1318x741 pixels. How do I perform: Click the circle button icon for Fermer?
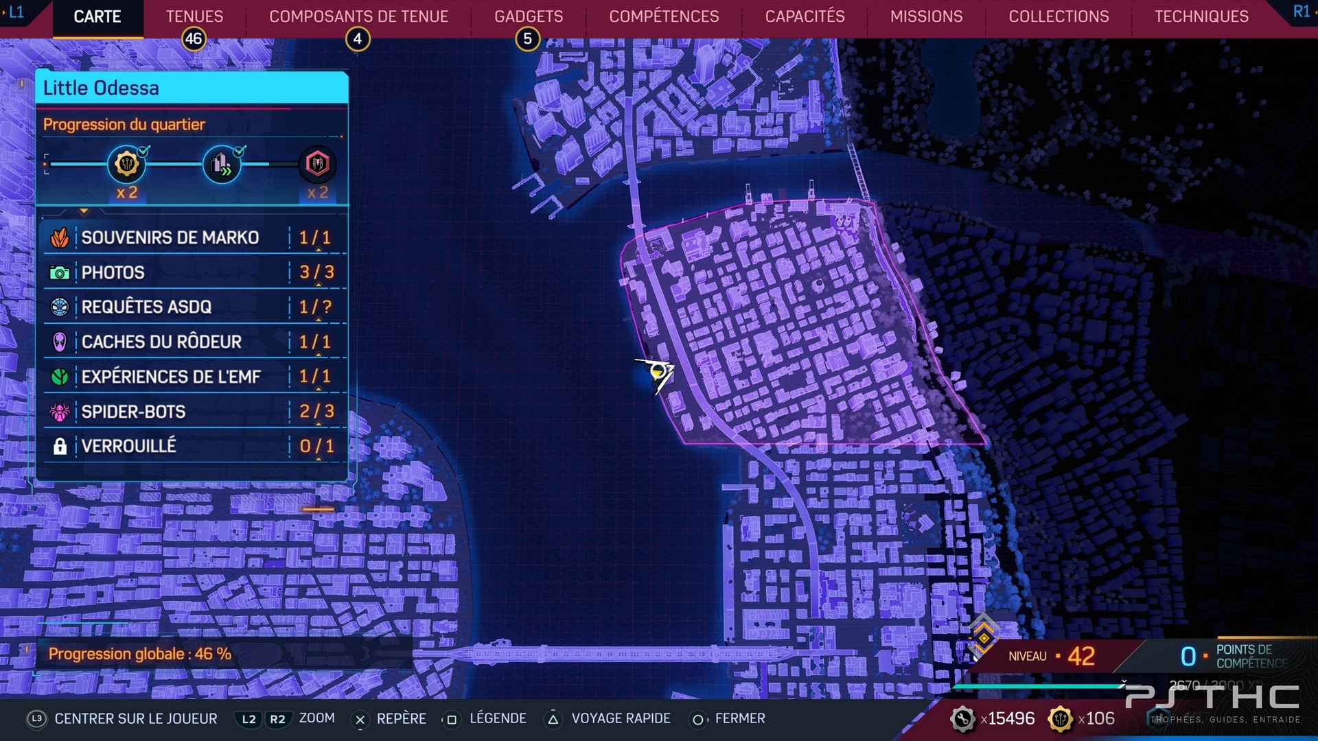click(x=698, y=719)
